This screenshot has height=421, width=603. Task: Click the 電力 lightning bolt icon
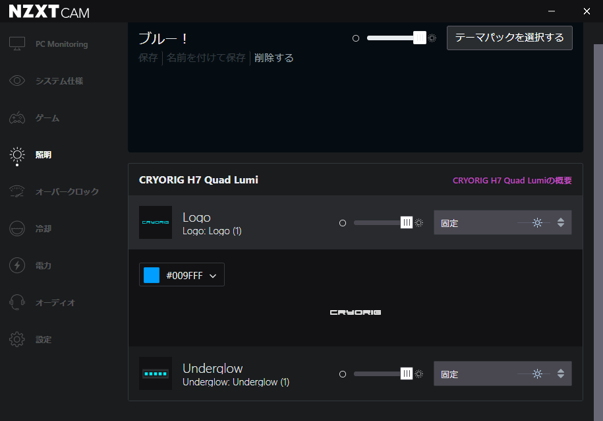click(17, 265)
